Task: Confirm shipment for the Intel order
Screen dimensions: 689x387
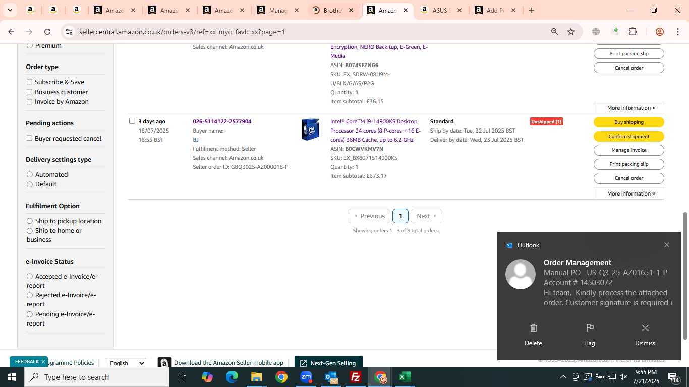Action: coord(629,136)
